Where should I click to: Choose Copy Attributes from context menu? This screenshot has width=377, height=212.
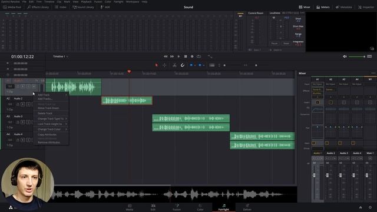pos(51,135)
